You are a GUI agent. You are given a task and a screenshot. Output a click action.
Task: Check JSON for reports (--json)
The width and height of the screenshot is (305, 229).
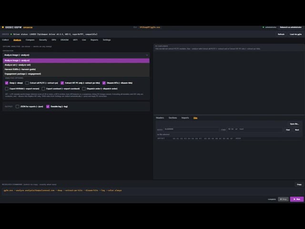(17, 106)
